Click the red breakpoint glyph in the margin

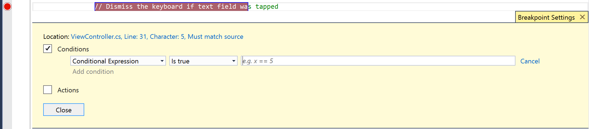7,7
